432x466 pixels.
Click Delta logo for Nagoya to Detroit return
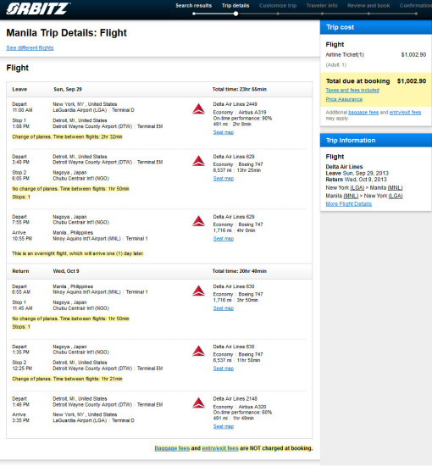coord(198,351)
